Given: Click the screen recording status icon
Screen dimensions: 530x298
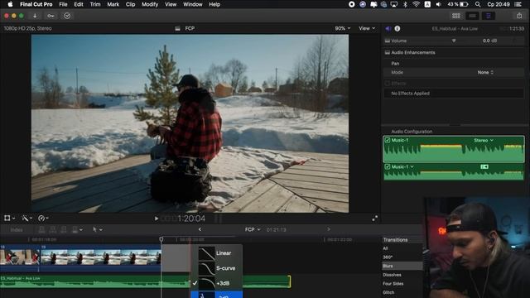Looking at the screenshot, I should 351,4.
